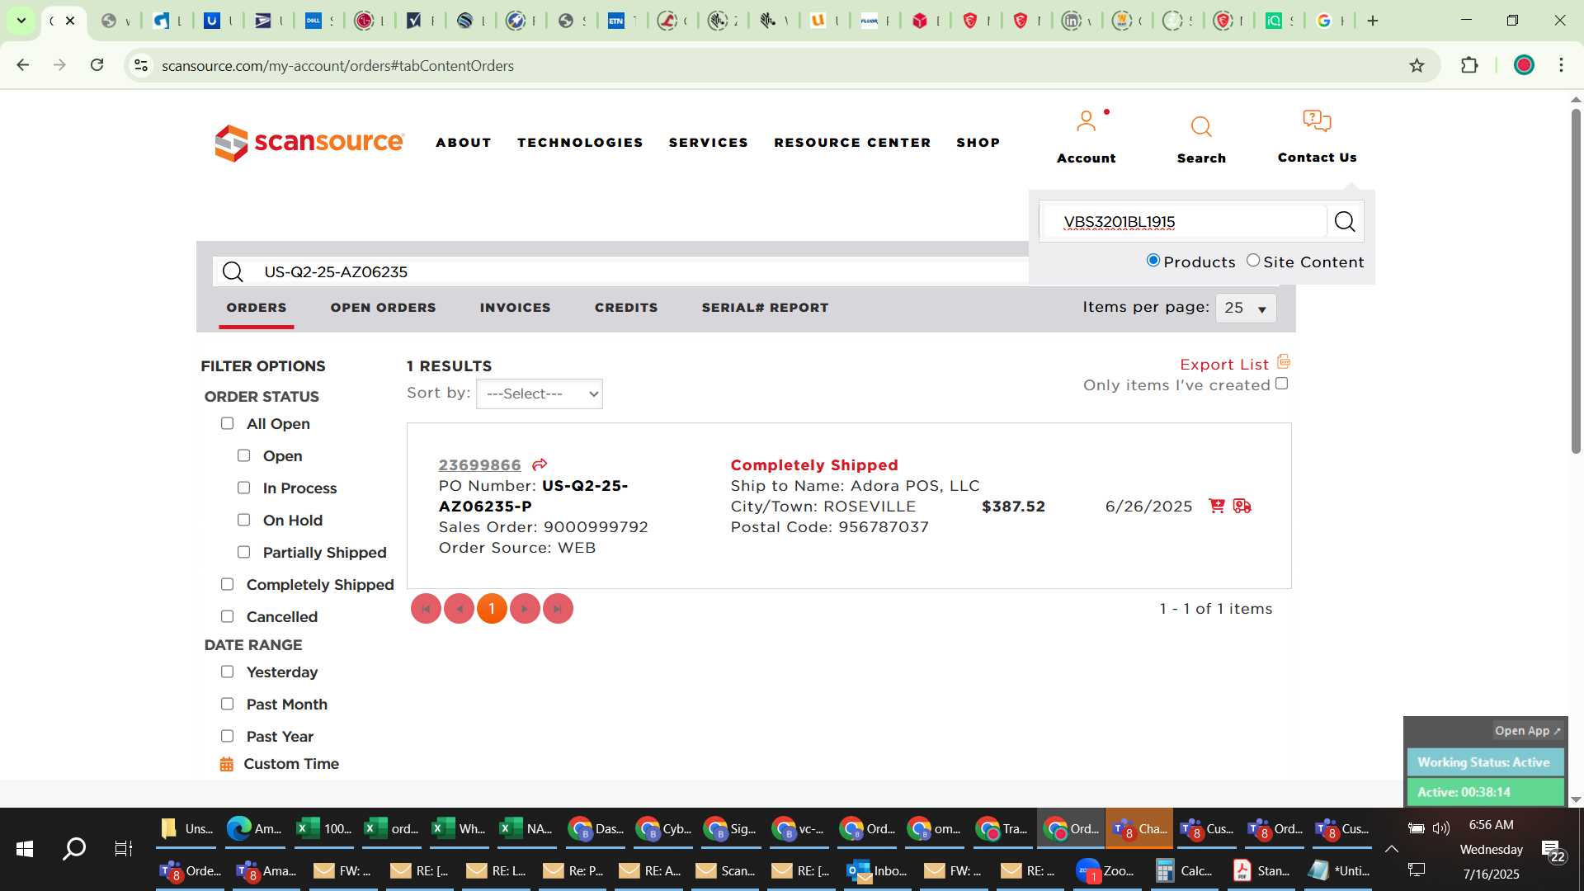Open the Custom Time calendar icon

[226, 764]
